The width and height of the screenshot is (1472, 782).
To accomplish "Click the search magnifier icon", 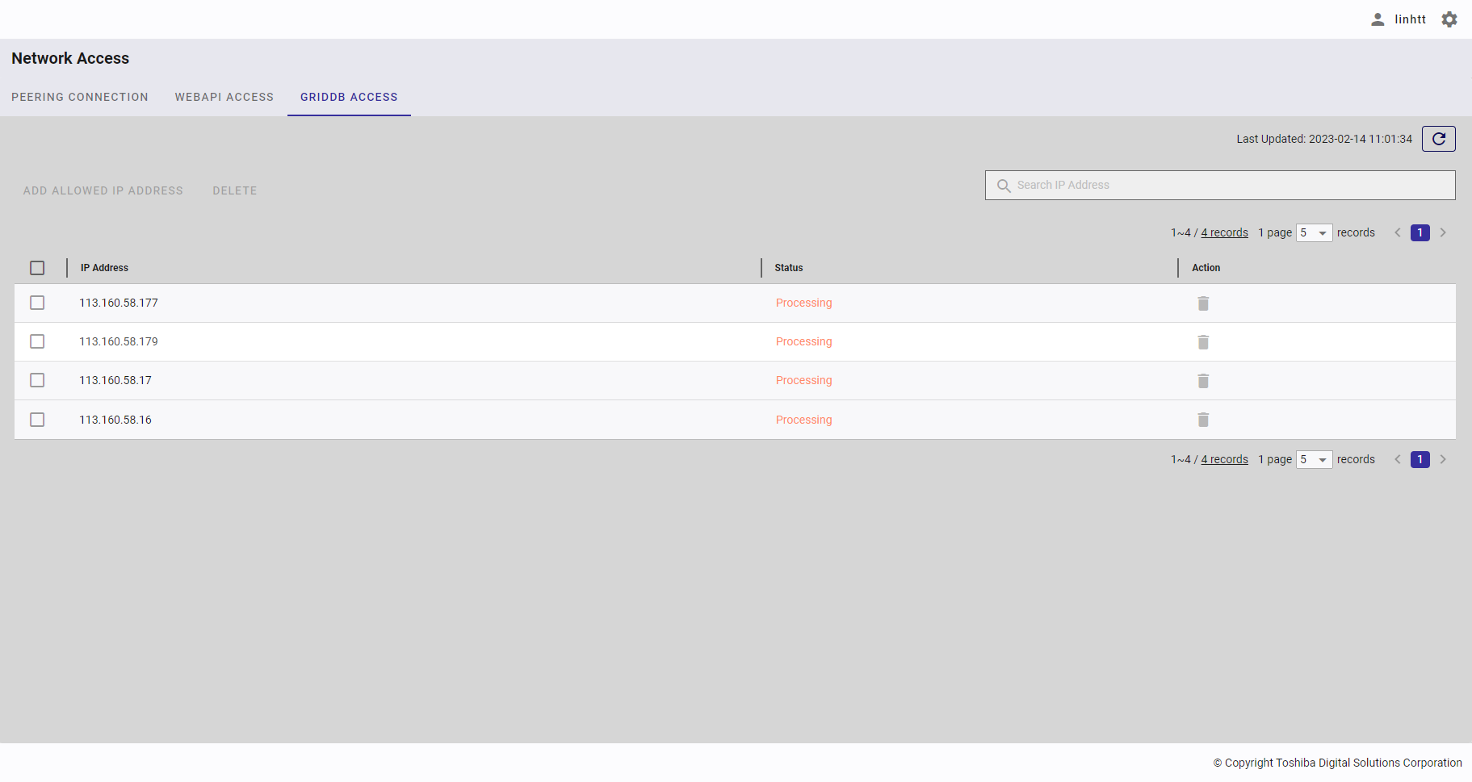I will coord(1004,186).
